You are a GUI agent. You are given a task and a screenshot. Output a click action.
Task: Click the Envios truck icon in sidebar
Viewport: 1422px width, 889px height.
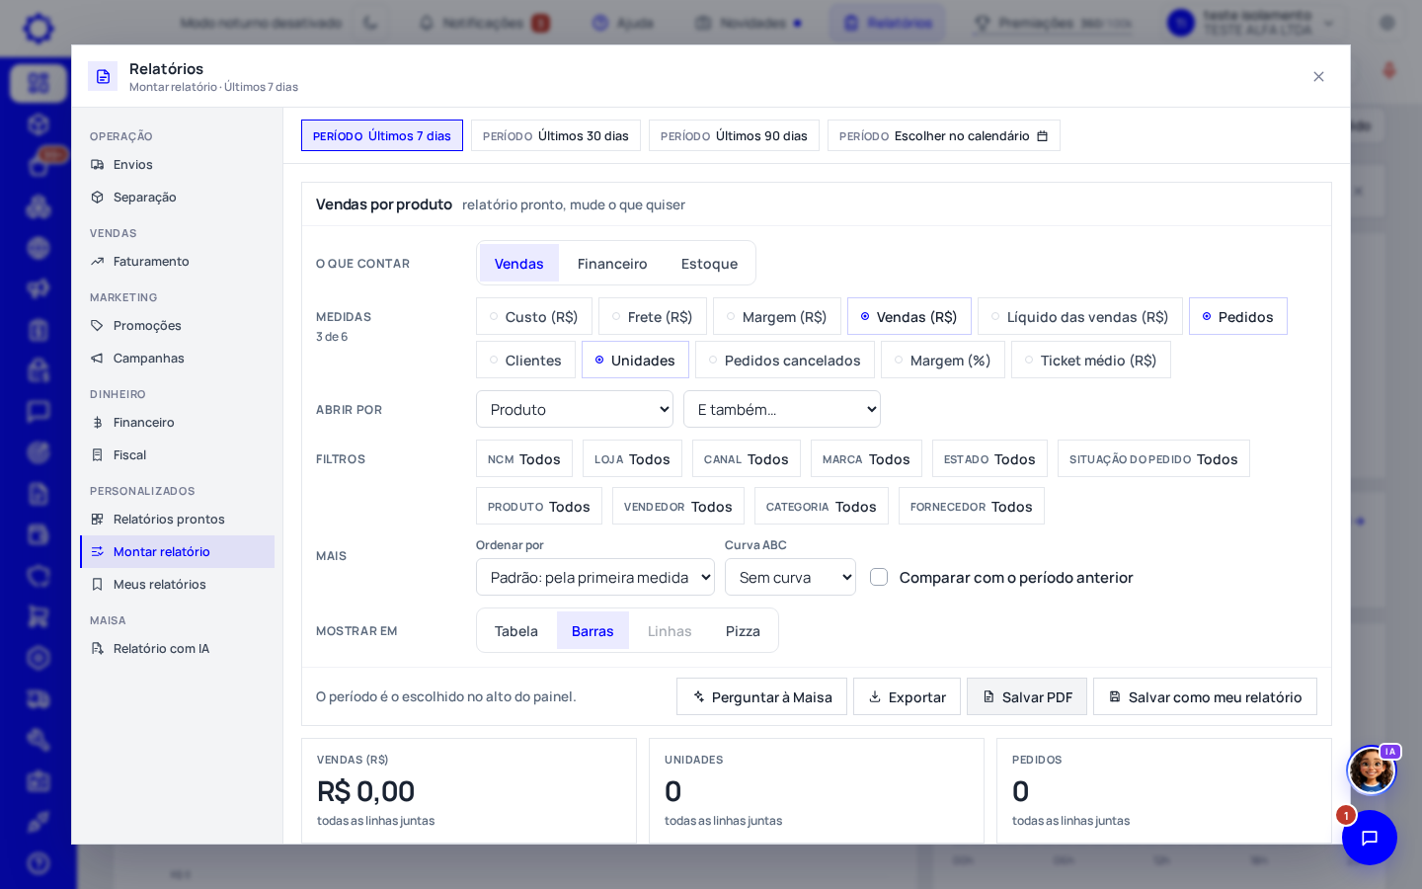coord(97,165)
